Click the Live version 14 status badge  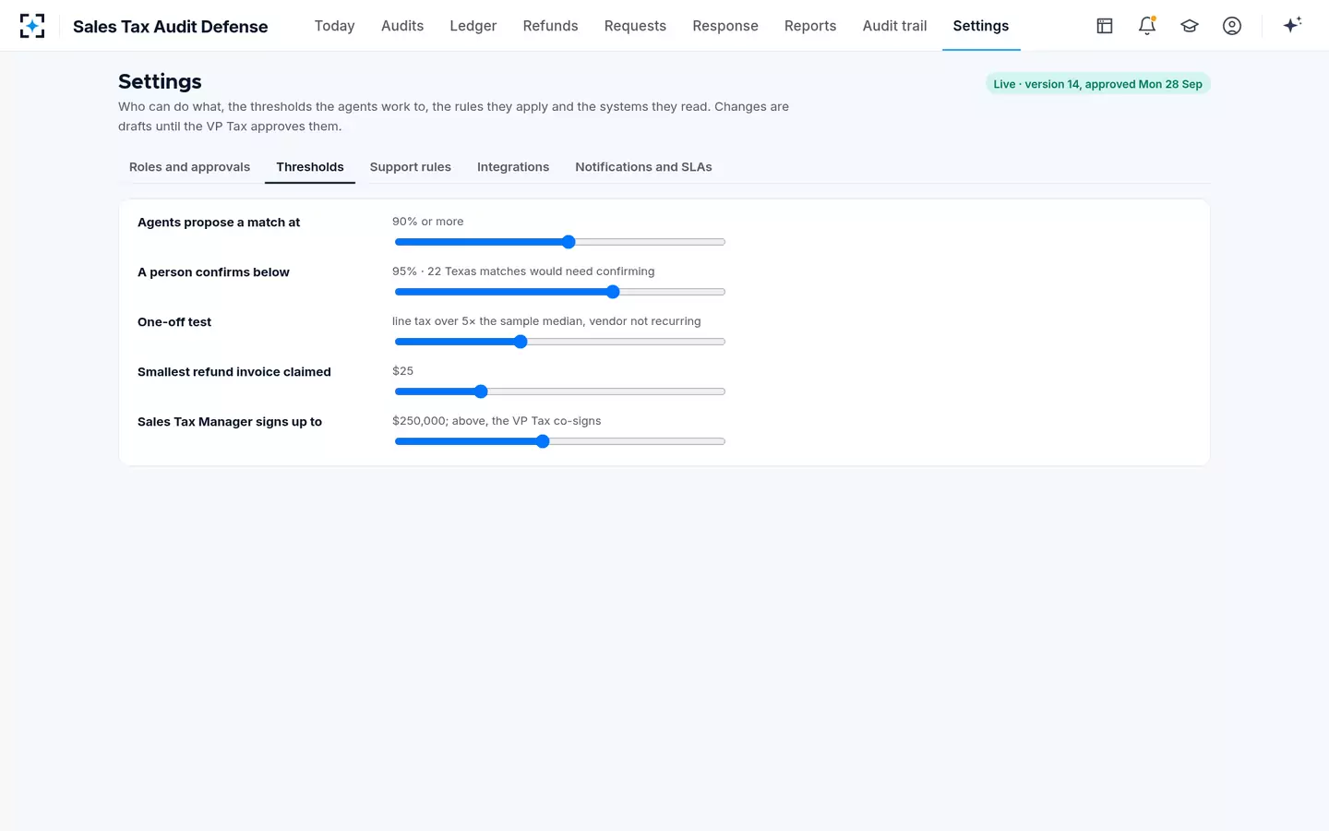1097,84
